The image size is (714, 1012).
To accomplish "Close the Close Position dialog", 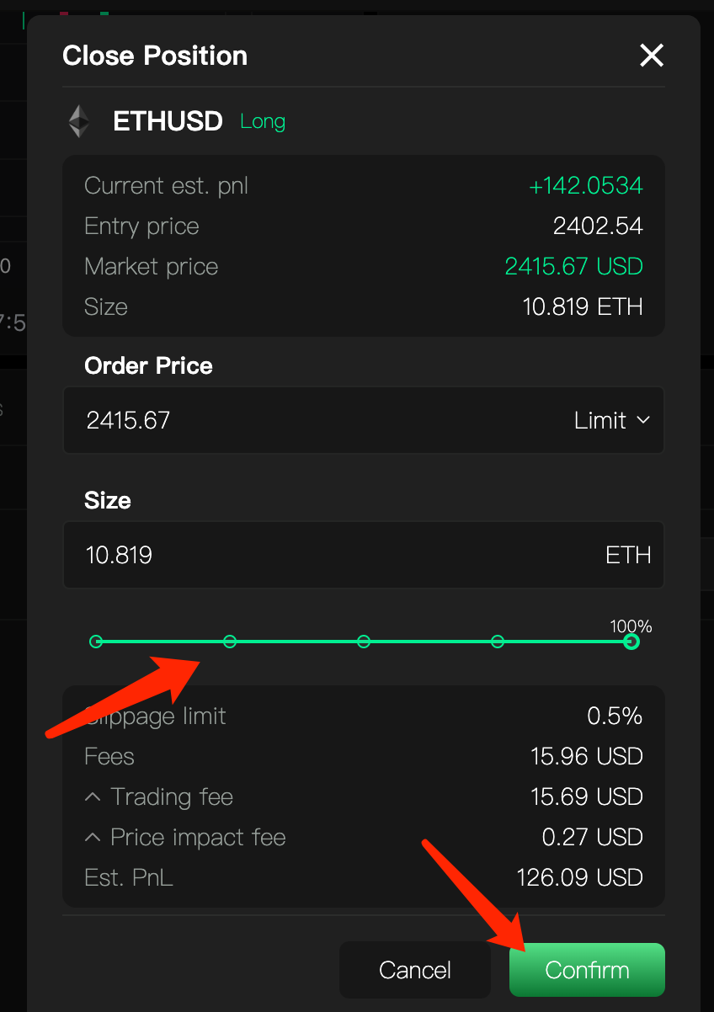I will tap(652, 56).
